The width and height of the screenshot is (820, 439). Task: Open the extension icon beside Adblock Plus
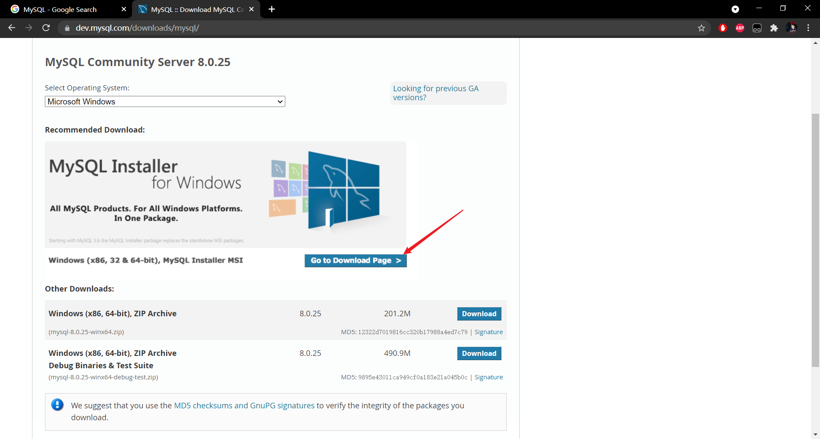(757, 28)
